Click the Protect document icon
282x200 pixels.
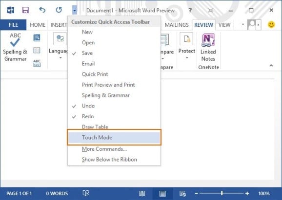186,38
